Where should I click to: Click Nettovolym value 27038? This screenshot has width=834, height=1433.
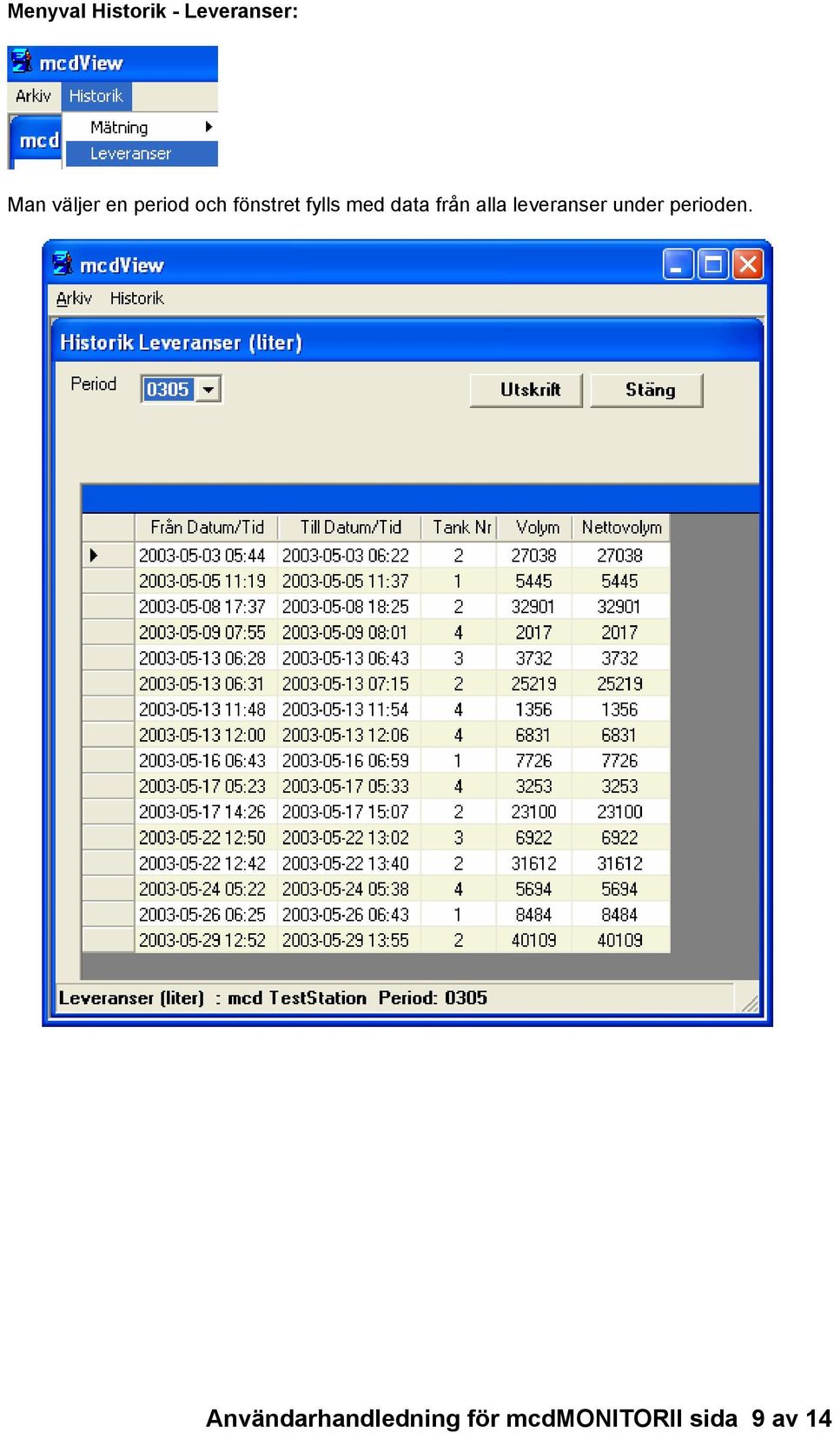tap(621, 555)
